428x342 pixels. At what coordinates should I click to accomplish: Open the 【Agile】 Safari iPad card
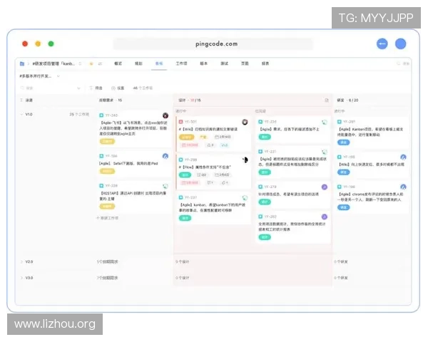(x=134, y=164)
